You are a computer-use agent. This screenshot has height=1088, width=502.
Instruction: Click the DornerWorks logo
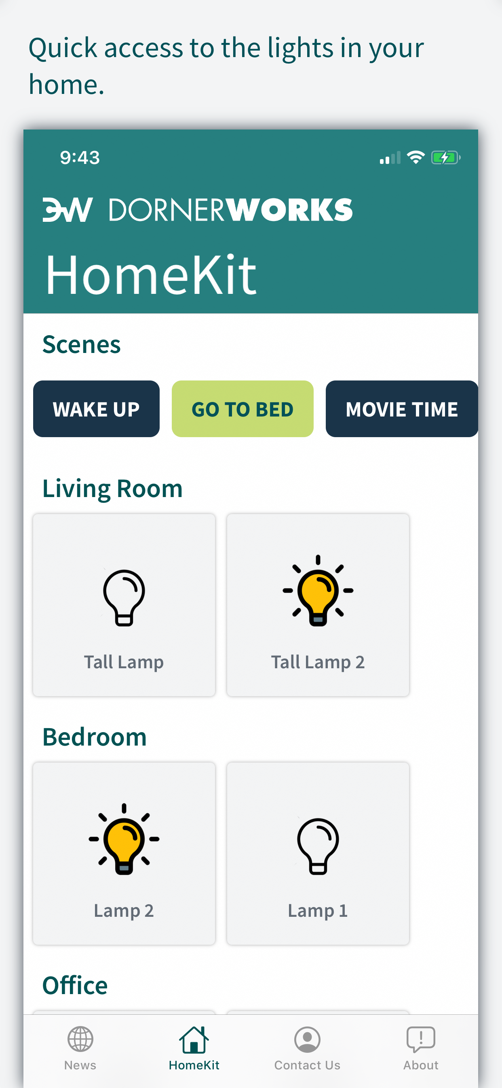pos(197,210)
